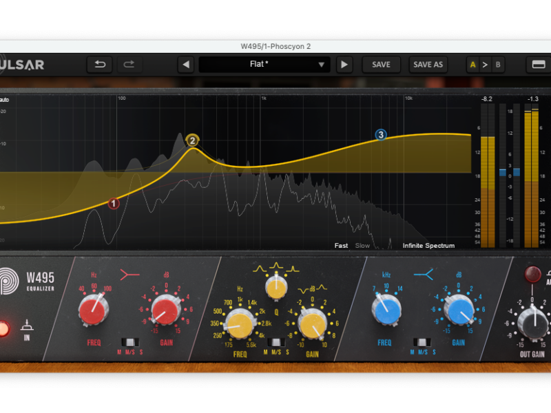
Task: Select EQ band node 3 on the curve
Action: point(381,135)
